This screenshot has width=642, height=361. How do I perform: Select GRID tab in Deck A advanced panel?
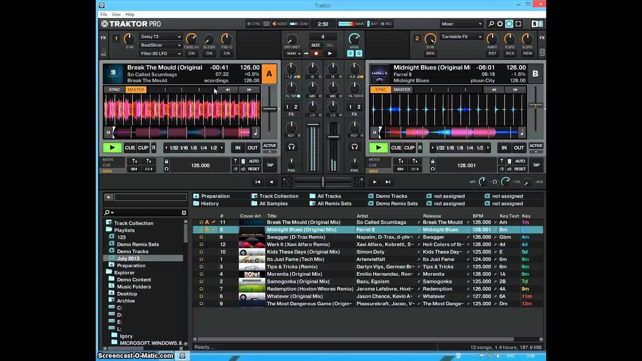pyautogui.click(x=107, y=171)
